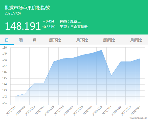148x121 pixels.
Task: Switch to 周环比 tab
Action: coord(55,40)
